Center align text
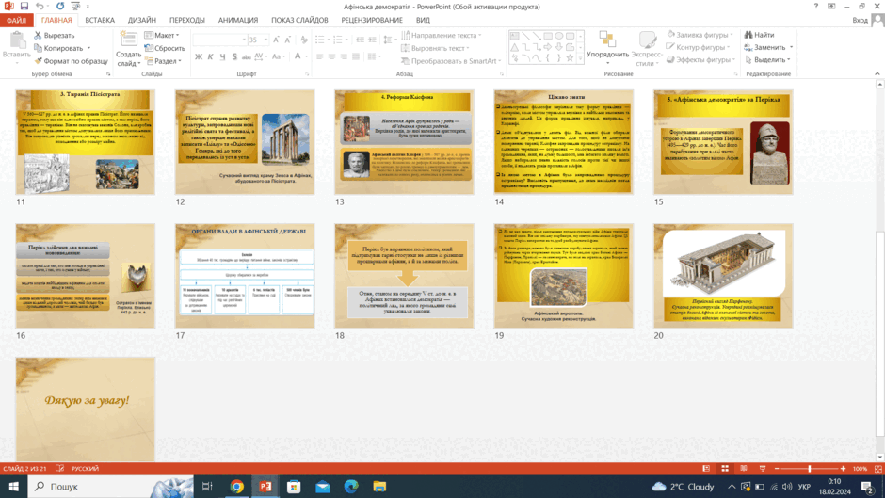885x498 pixels. click(331, 56)
